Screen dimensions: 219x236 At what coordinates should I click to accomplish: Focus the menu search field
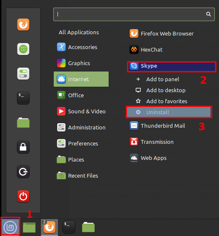click(x=134, y=14)
